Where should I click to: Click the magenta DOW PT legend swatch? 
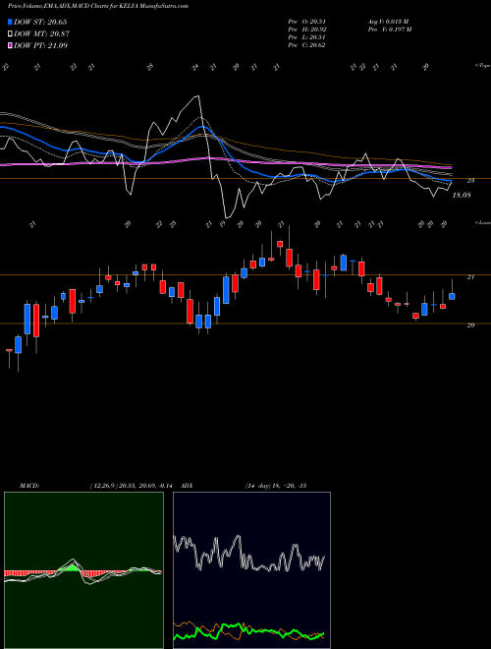pyautogui.click(x=10, y=45)
